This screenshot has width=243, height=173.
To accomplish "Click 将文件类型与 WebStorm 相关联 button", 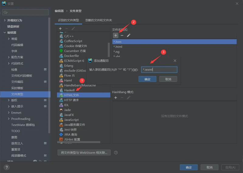I will pos(84,153).
